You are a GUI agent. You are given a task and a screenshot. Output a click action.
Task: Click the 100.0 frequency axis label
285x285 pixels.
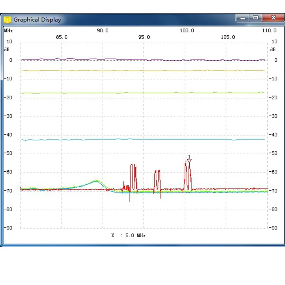[x=187, y=31]
